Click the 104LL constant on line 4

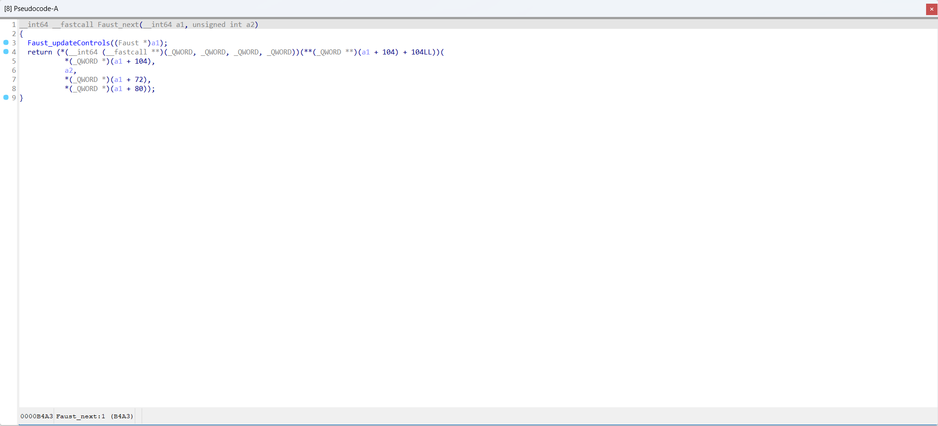pos(421,52)
